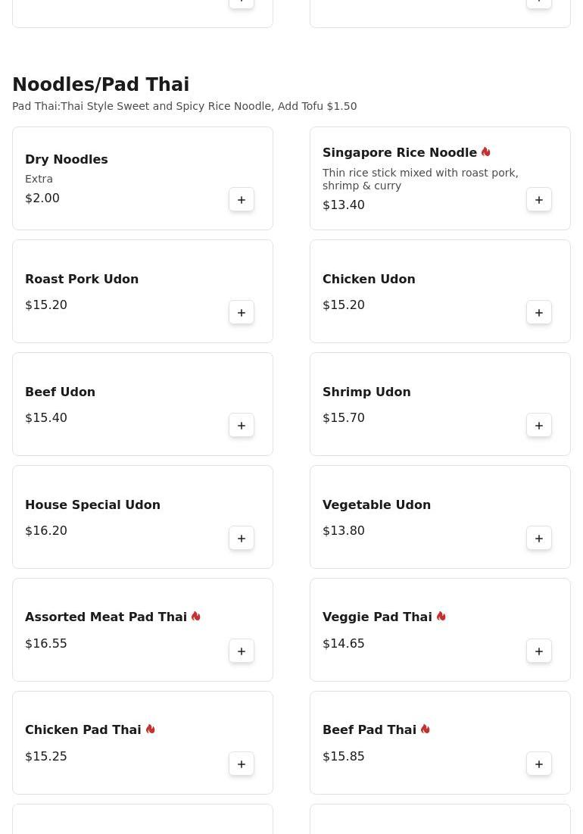The width and height of the screenshot is (583, 834).
Task: Add House Special Udon to order
Action: tap(242, 539)
